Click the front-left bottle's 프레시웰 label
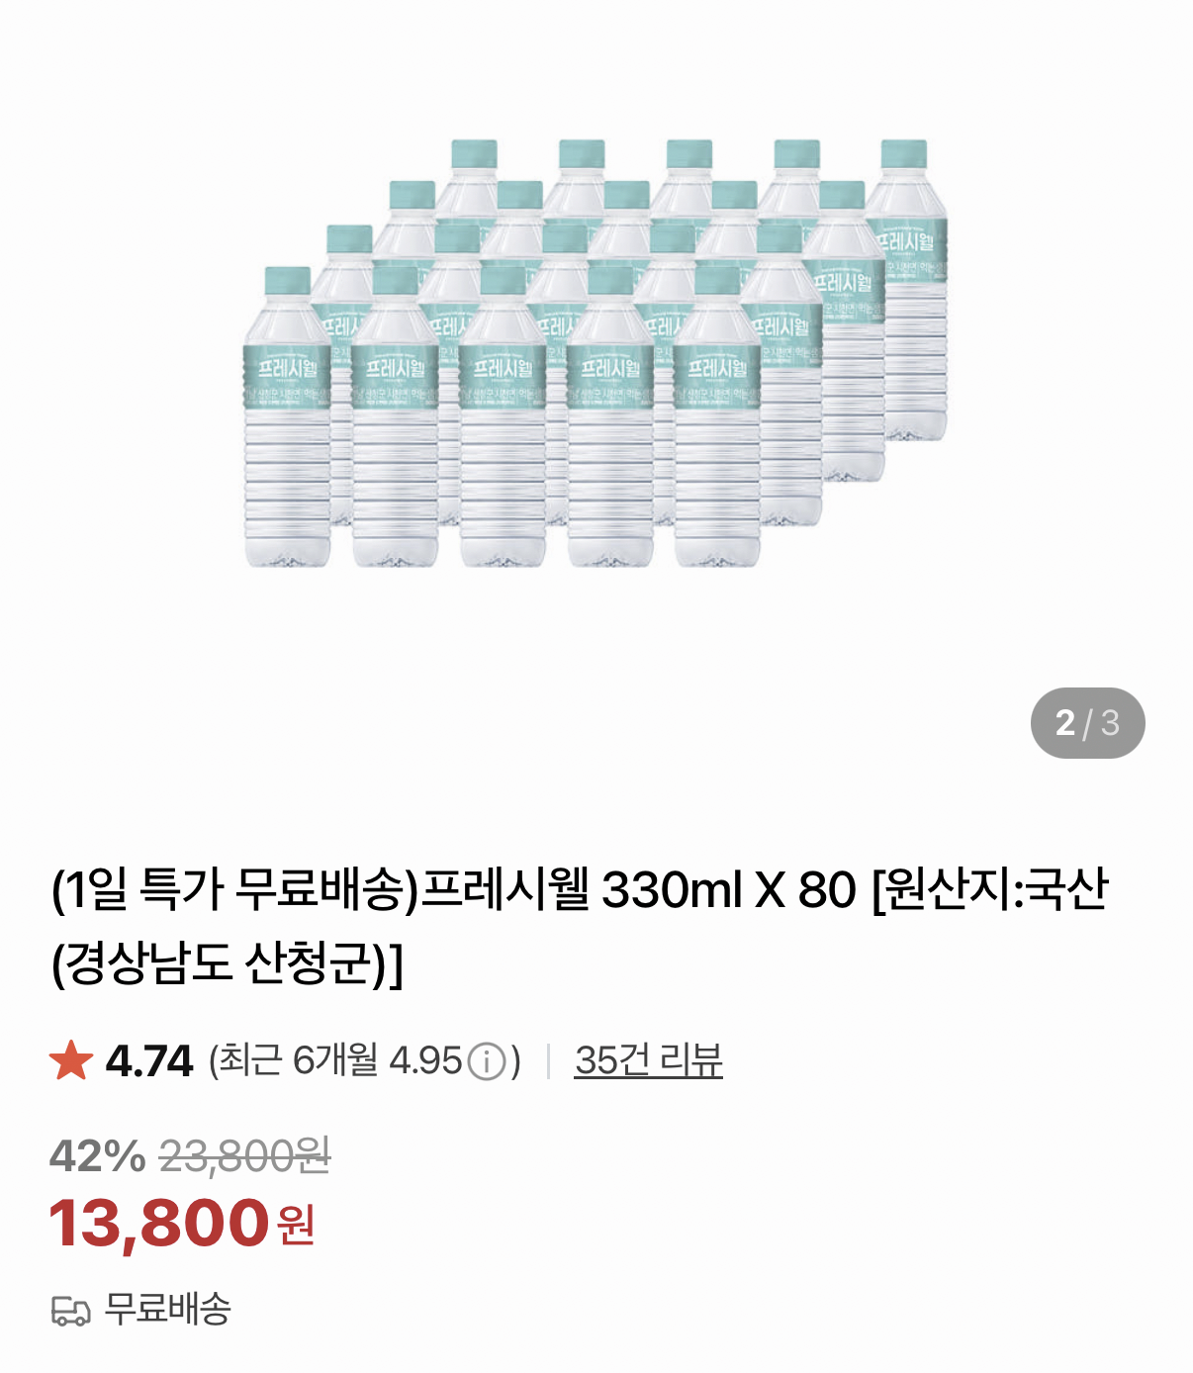This screenshot has width=1193, height=1373. tap(288, 370)
